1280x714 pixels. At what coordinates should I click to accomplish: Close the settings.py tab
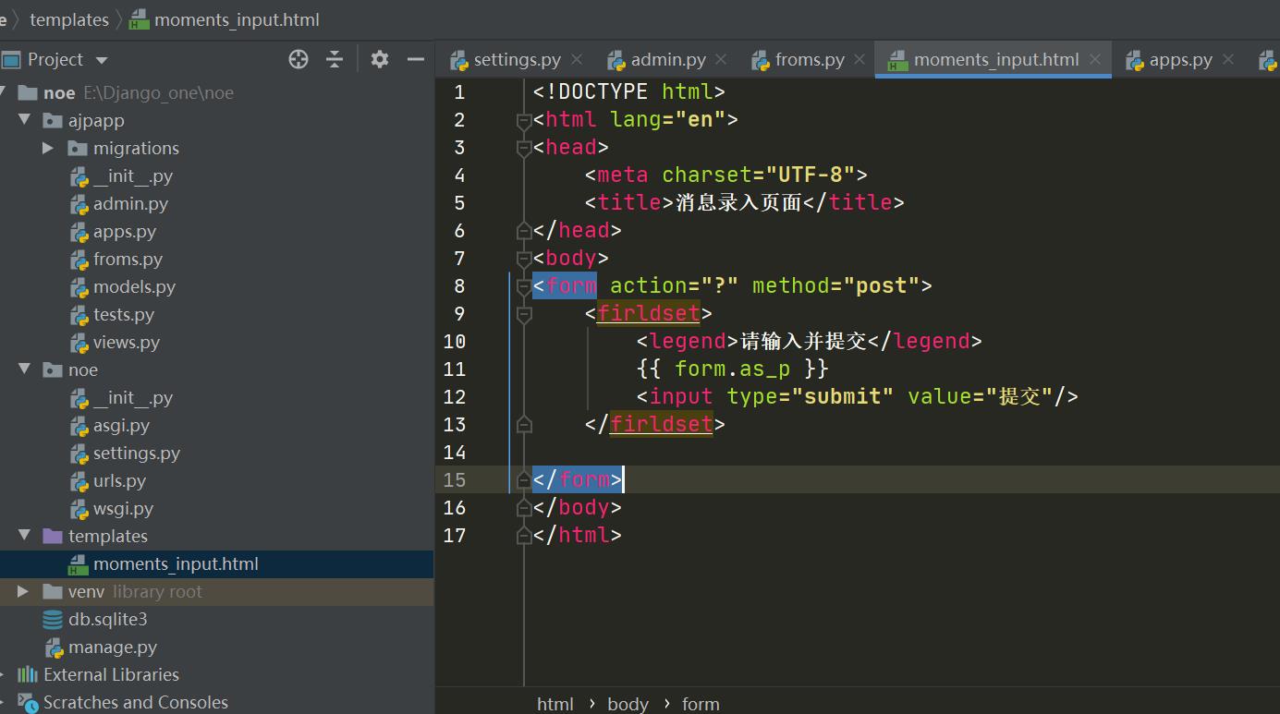(577, 59)
